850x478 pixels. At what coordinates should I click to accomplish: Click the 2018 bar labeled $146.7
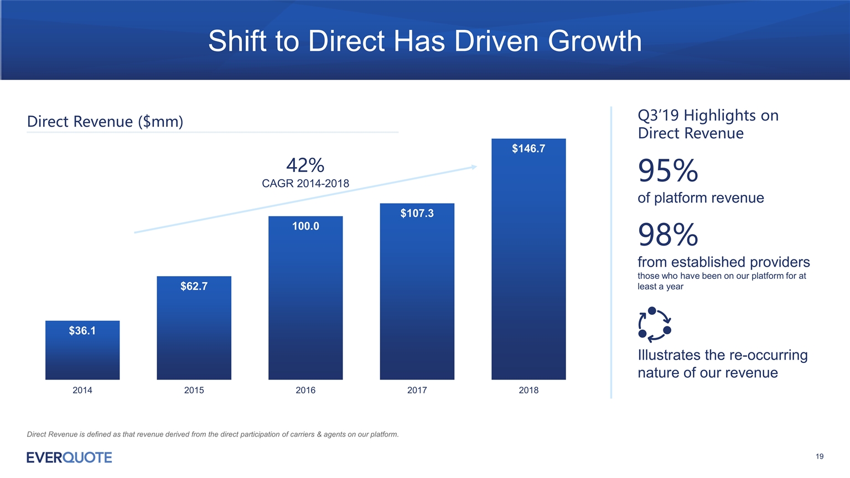coord(528,259)
